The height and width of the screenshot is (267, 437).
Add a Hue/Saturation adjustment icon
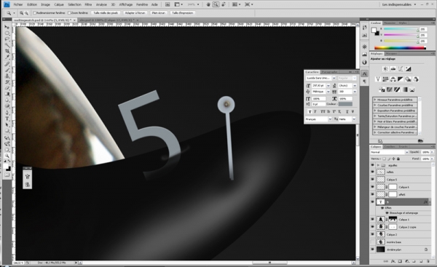click(385, 79)
